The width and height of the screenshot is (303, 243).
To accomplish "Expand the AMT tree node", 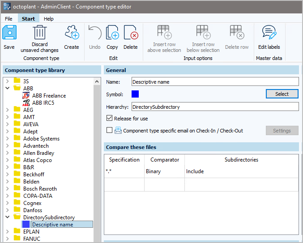I will (x=7, y=117).
